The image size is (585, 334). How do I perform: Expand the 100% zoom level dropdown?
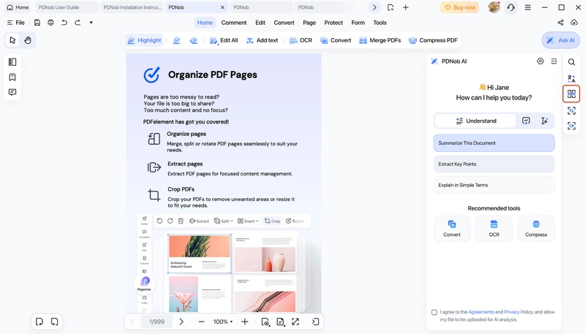pos(223,322)
